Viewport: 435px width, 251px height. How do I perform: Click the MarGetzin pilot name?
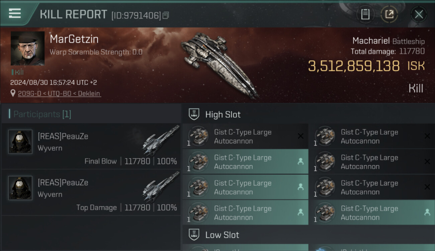pyautogui.click(x=74, y=39)
